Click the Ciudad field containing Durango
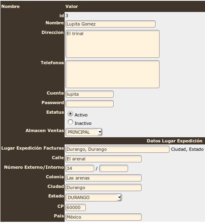 click(103, 187)
